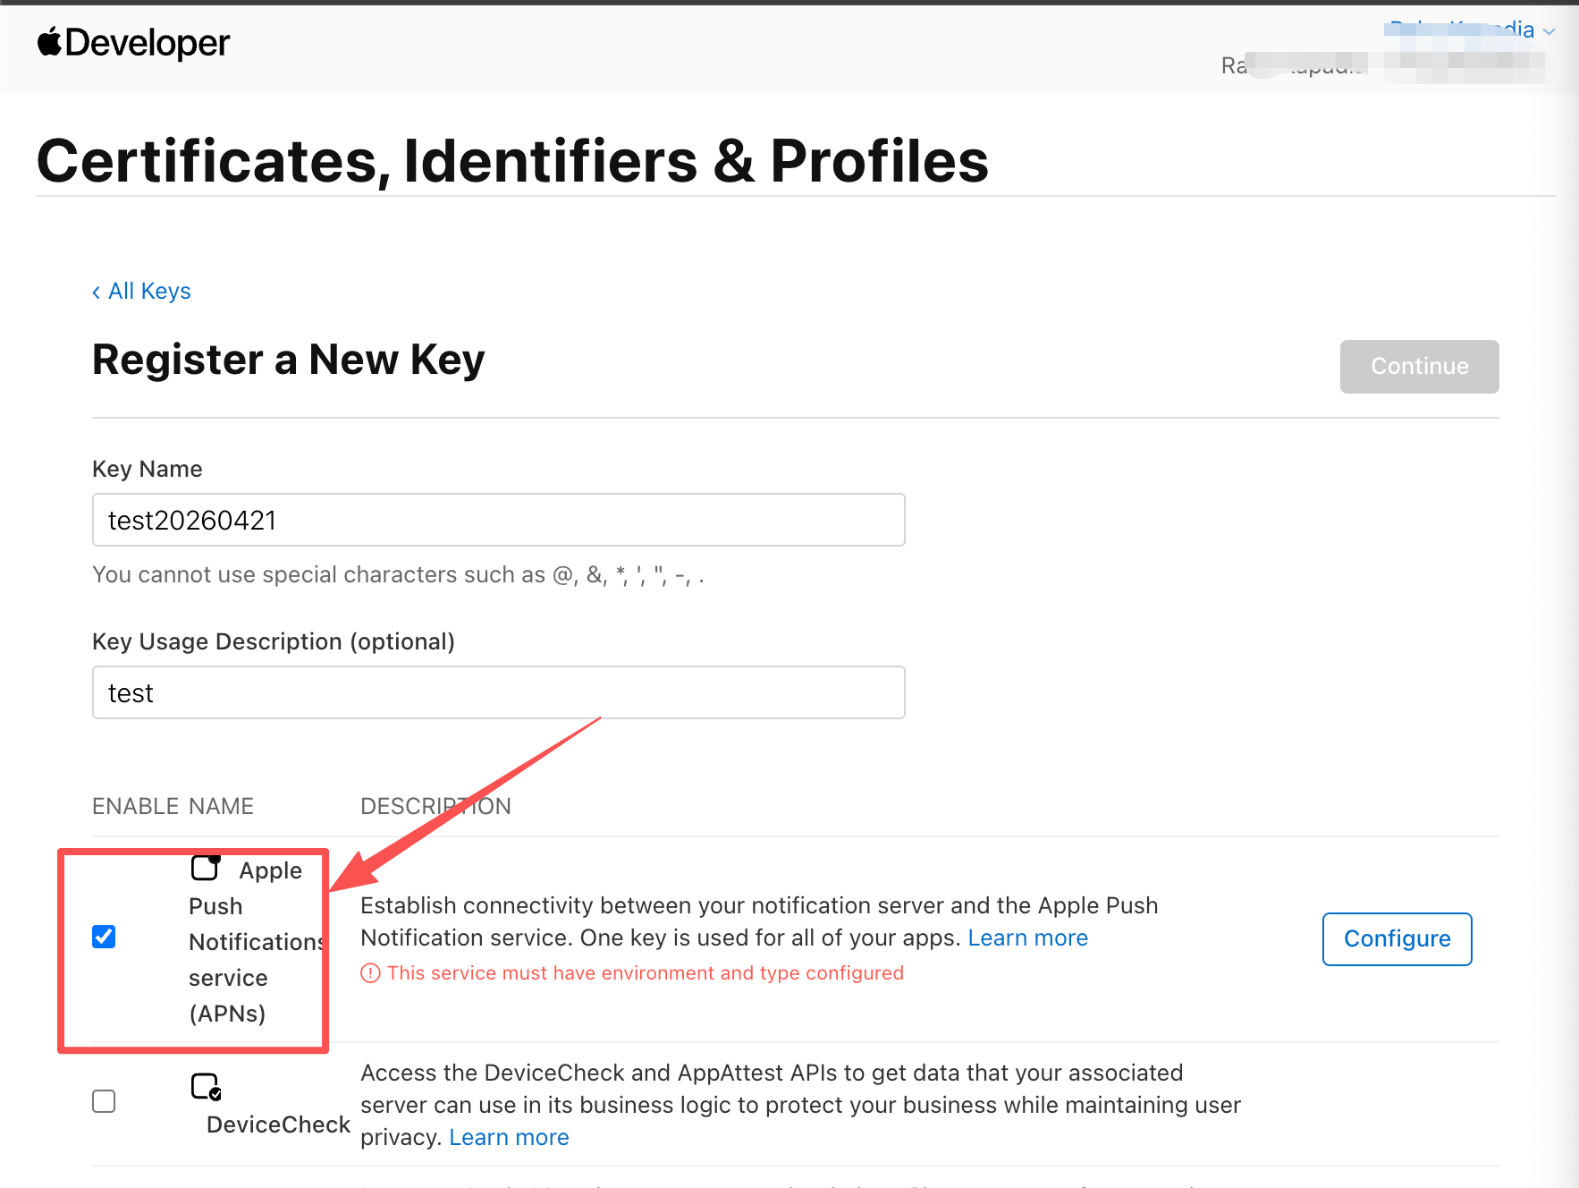Focus the Key Name input field

(498, 520)
